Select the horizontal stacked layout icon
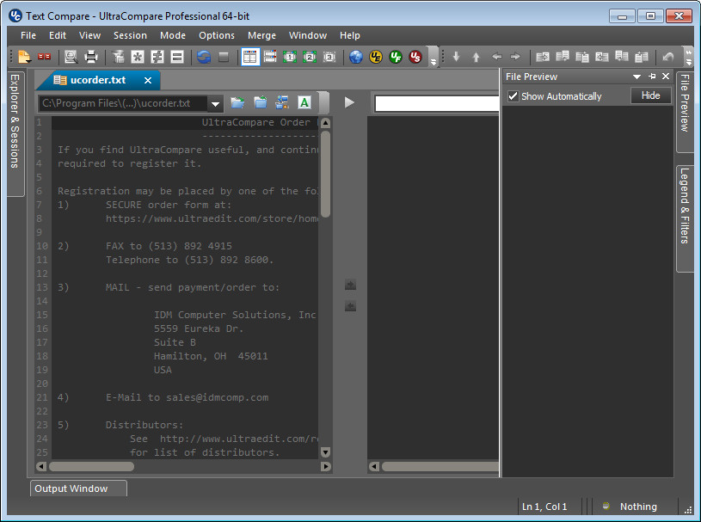The image size is (701, 522). click(x=270, y=57)
